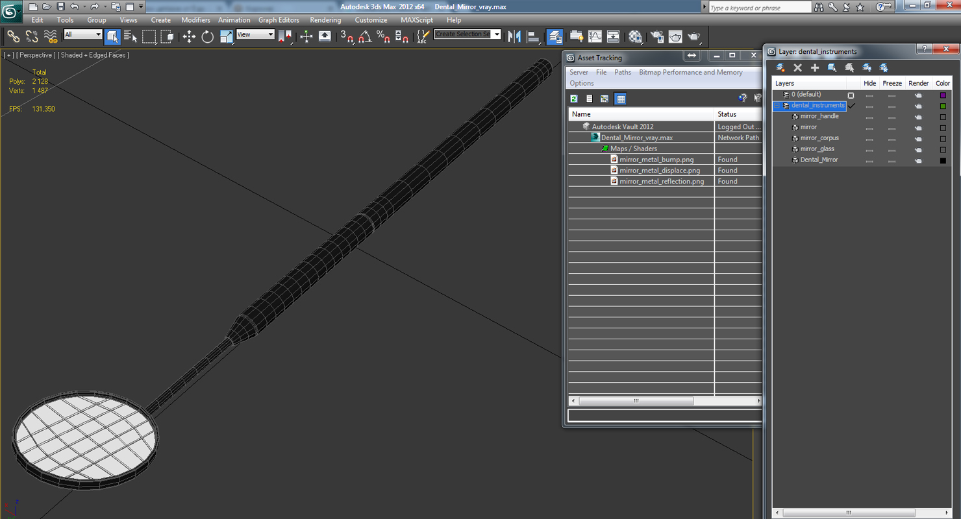Open Manage Layers toolbar icon
Image resolution: width=961 pixels, height=519 pixels.
tap(555, 37)
